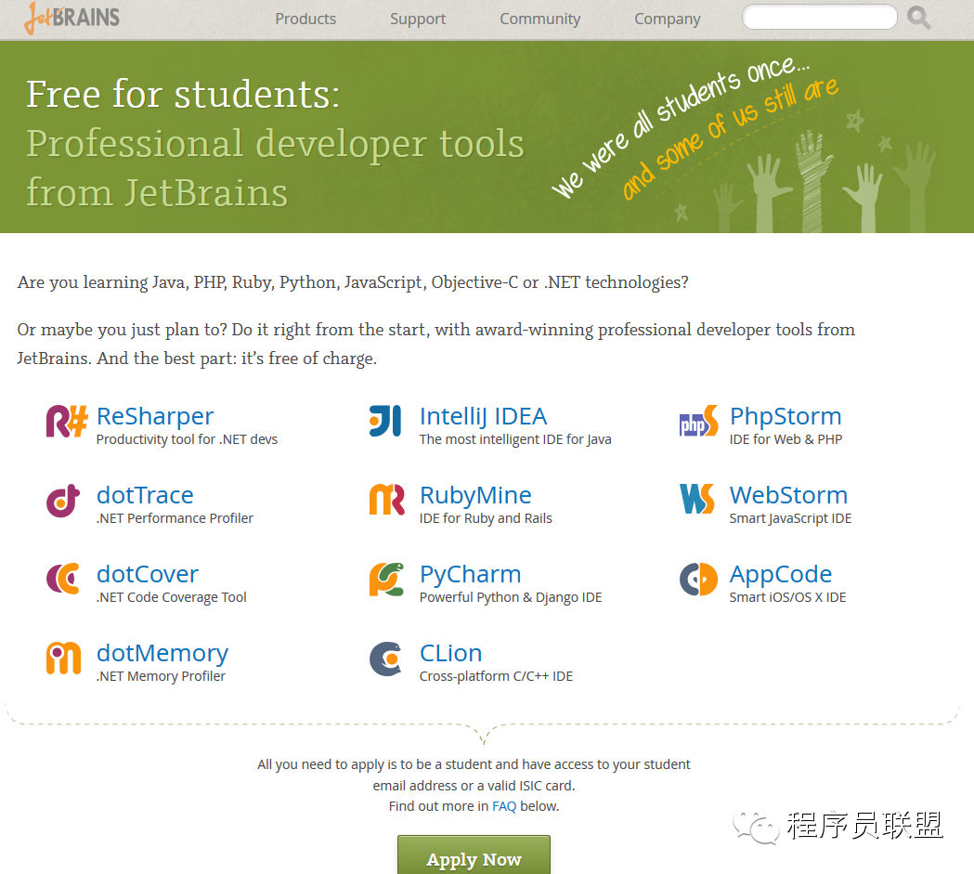
Task: Open the dotCover product link
Action: [148, 574]
